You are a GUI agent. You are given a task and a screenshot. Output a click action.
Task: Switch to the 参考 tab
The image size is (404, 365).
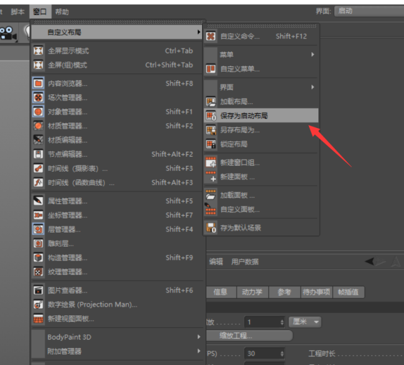tap(285, 292)
